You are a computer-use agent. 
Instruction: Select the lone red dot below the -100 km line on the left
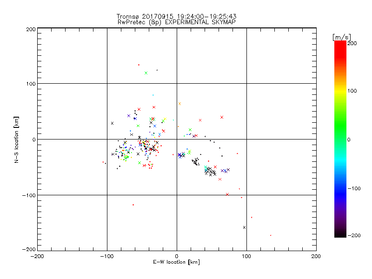[x=133, y=205]
